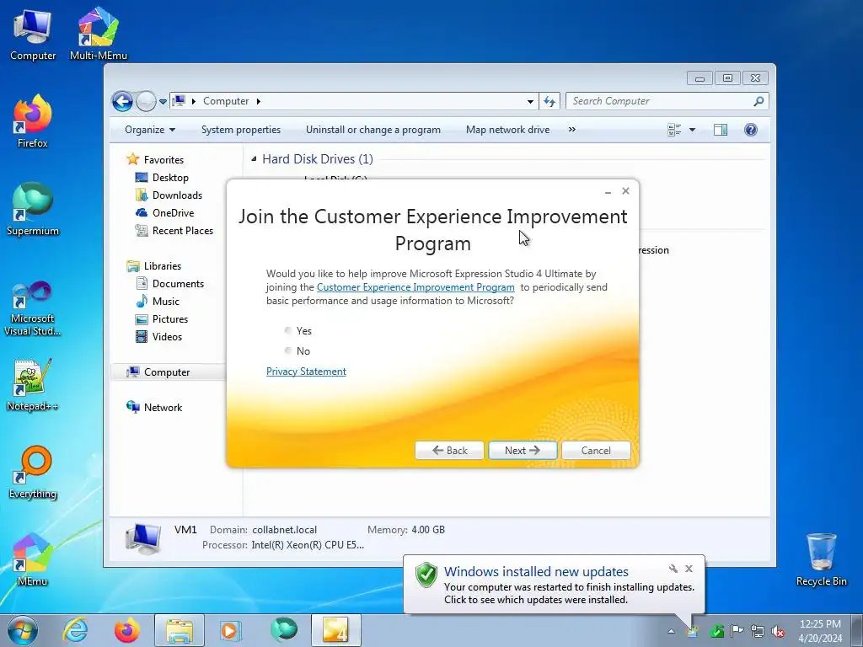Select Network in navigation pane
The height and width of the screenshot is (647, 863).
tap(154, 407)
